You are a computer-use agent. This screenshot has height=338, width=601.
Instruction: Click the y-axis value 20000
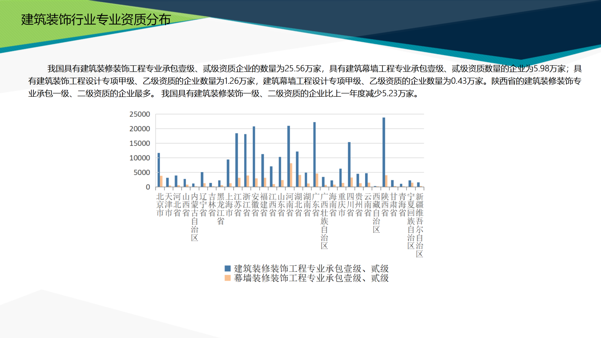140,129
